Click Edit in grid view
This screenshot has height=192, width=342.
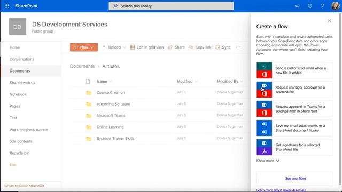[x=147, y=47]
